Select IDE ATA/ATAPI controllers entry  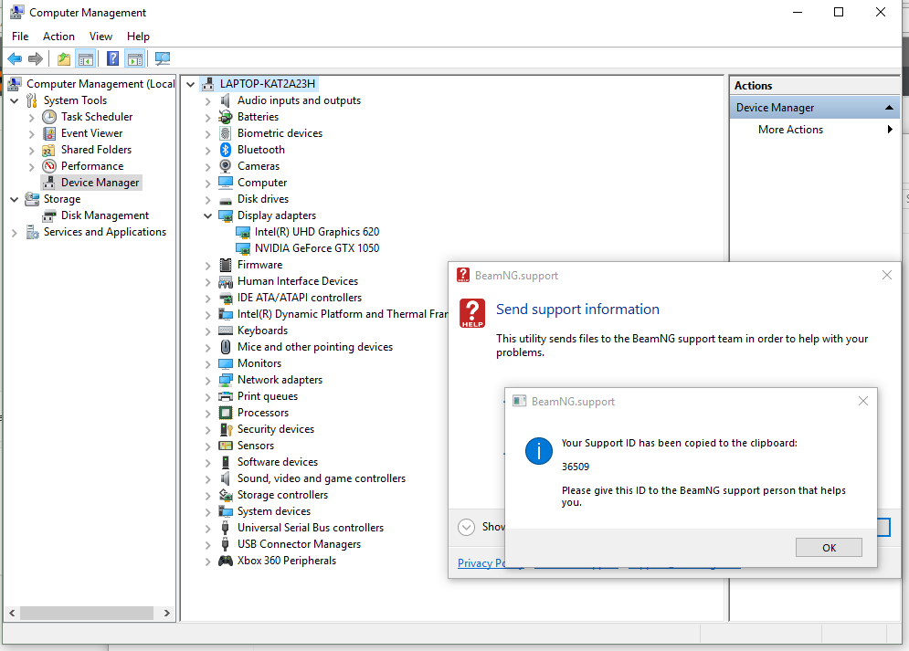pos(299,298)
